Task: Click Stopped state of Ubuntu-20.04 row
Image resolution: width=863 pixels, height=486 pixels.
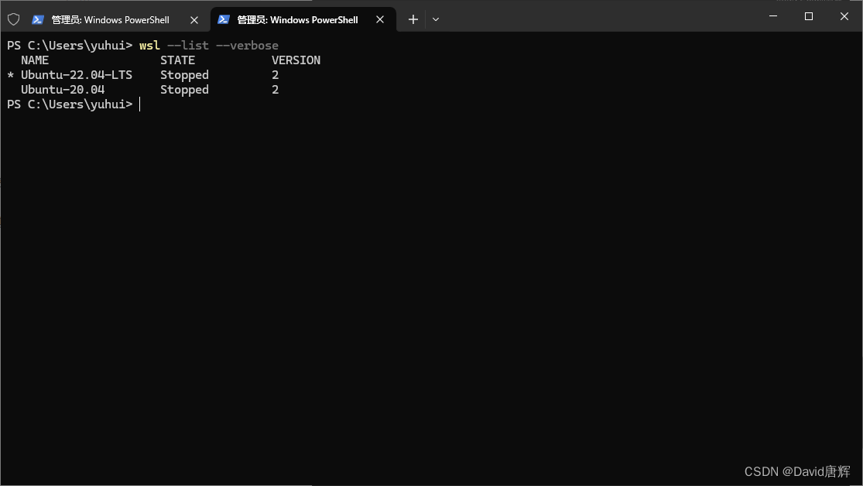Action: (184, 91)
